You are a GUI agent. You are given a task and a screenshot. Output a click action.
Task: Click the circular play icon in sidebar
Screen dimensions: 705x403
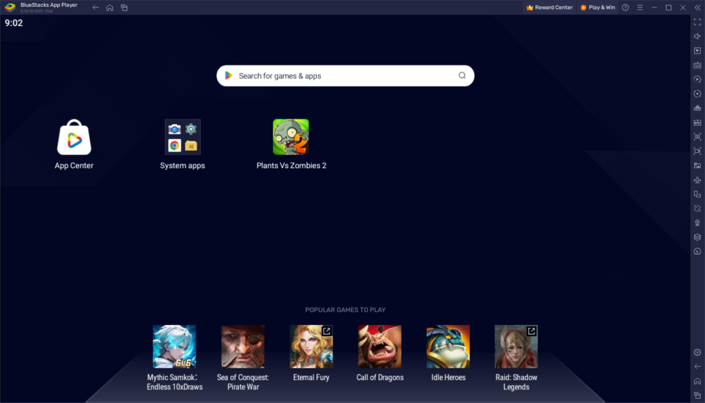coord(697,80)
